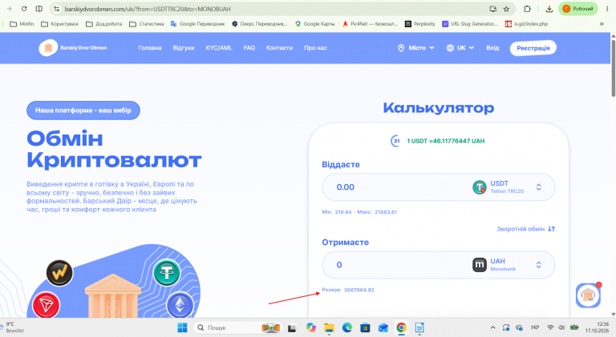Click the Наша платформа - ваш вибір pill
The width and height of the screenshot is (616, 337).
click(x=83, y=110)
